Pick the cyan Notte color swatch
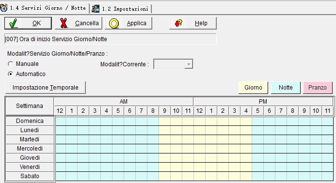 tap(286, 88)
